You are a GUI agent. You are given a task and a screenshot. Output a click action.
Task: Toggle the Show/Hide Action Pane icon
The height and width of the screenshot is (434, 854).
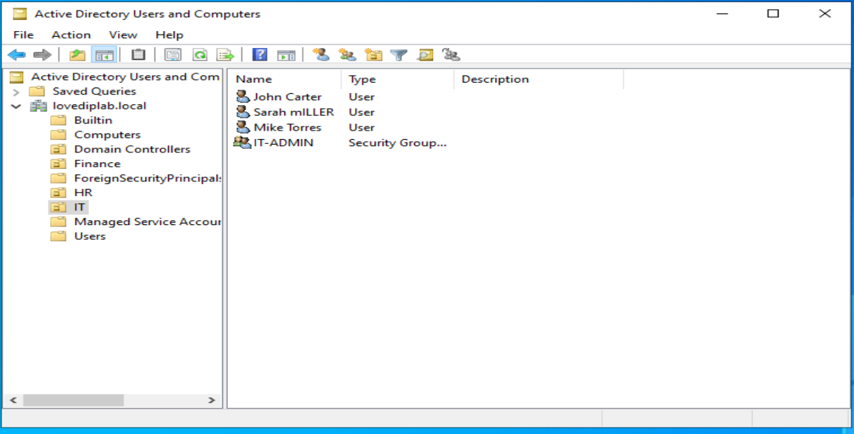coord(286,55)
